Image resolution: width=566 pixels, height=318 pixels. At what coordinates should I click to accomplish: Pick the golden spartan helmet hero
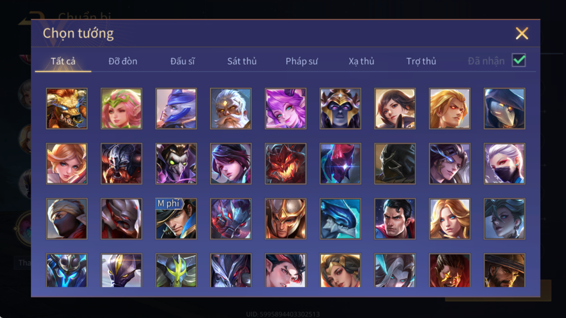(285, 219)
